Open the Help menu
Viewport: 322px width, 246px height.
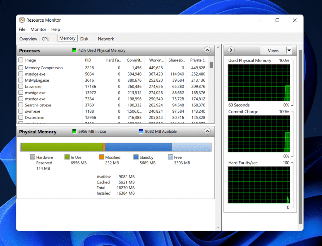(56, 29)
